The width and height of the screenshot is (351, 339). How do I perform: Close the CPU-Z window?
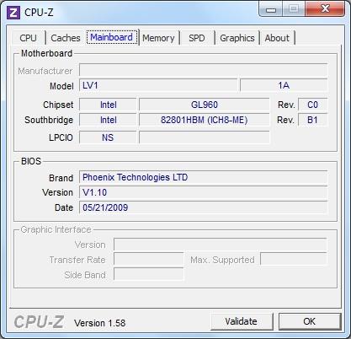pos(325,9)
